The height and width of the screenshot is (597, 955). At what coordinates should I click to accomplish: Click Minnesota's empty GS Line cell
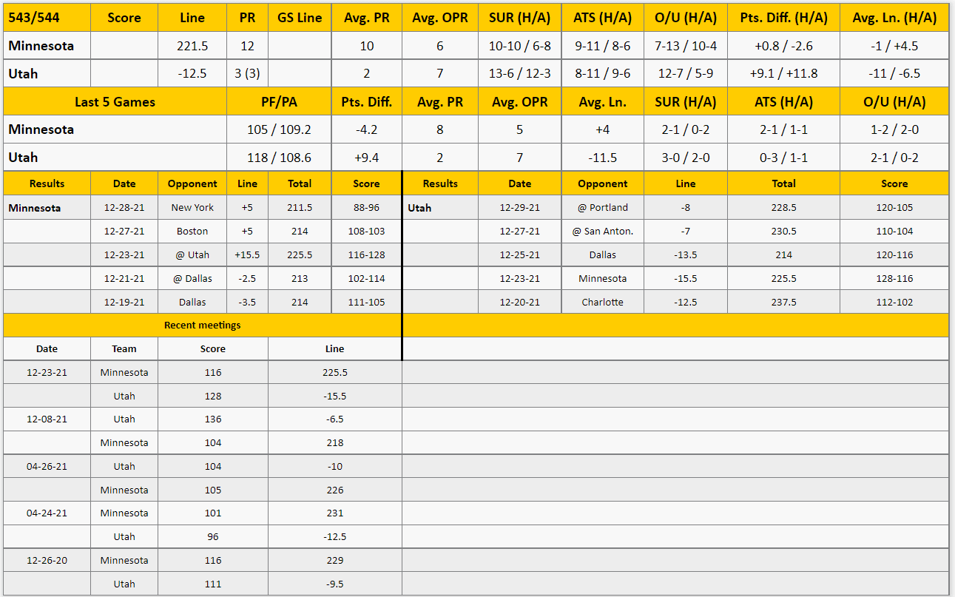(300, 46)
